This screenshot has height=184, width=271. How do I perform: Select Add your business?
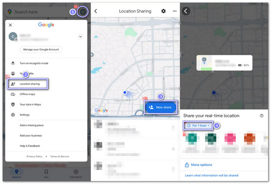tap(31, 136)
